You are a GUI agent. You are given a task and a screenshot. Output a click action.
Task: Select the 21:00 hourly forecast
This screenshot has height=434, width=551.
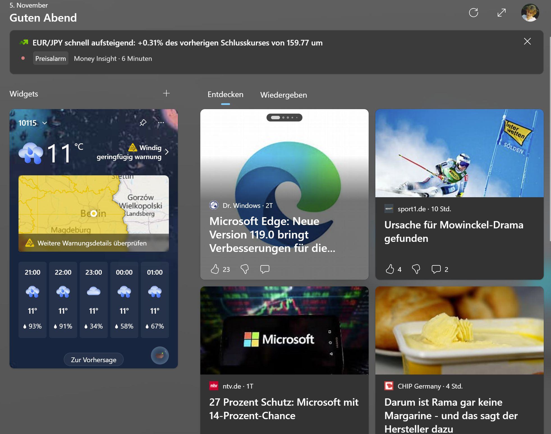(x=33, y=300)
